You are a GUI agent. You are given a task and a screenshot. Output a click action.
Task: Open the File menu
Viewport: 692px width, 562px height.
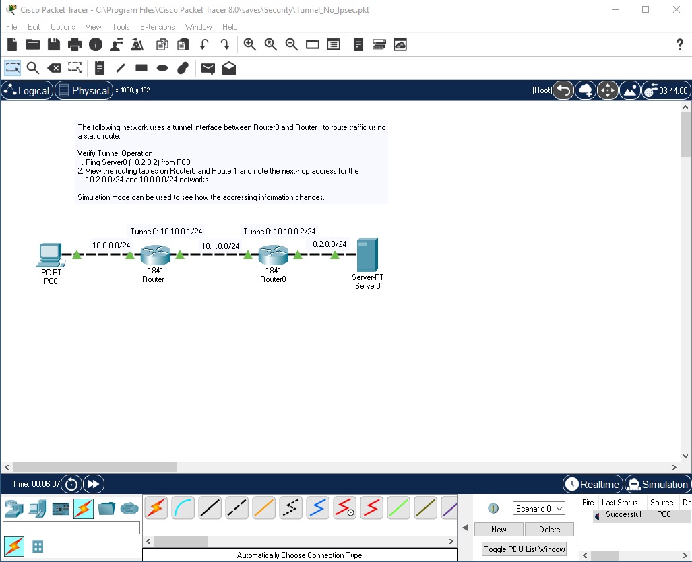[11, 27]
